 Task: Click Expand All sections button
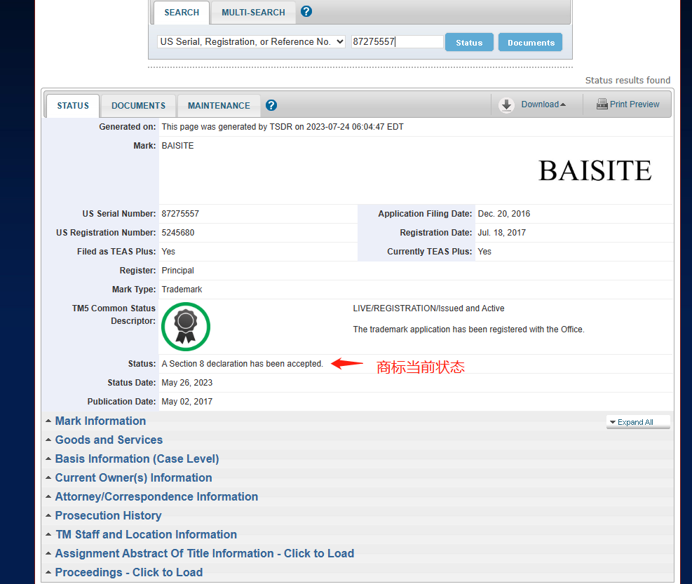[637, 422]
